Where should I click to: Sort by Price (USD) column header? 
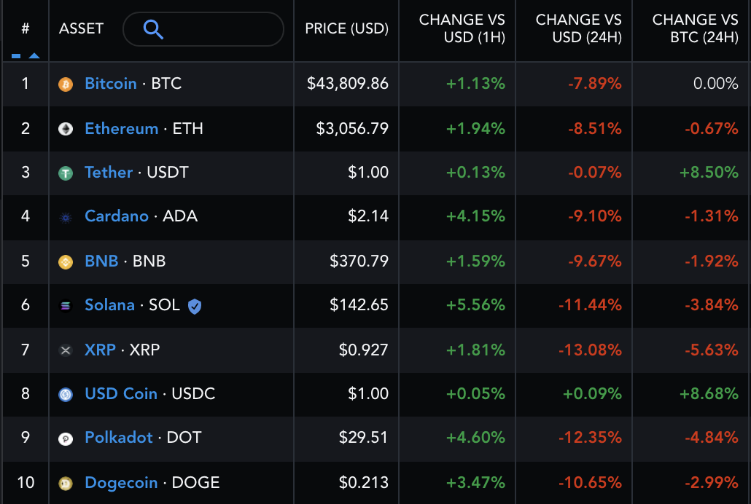tap(346, 29)
